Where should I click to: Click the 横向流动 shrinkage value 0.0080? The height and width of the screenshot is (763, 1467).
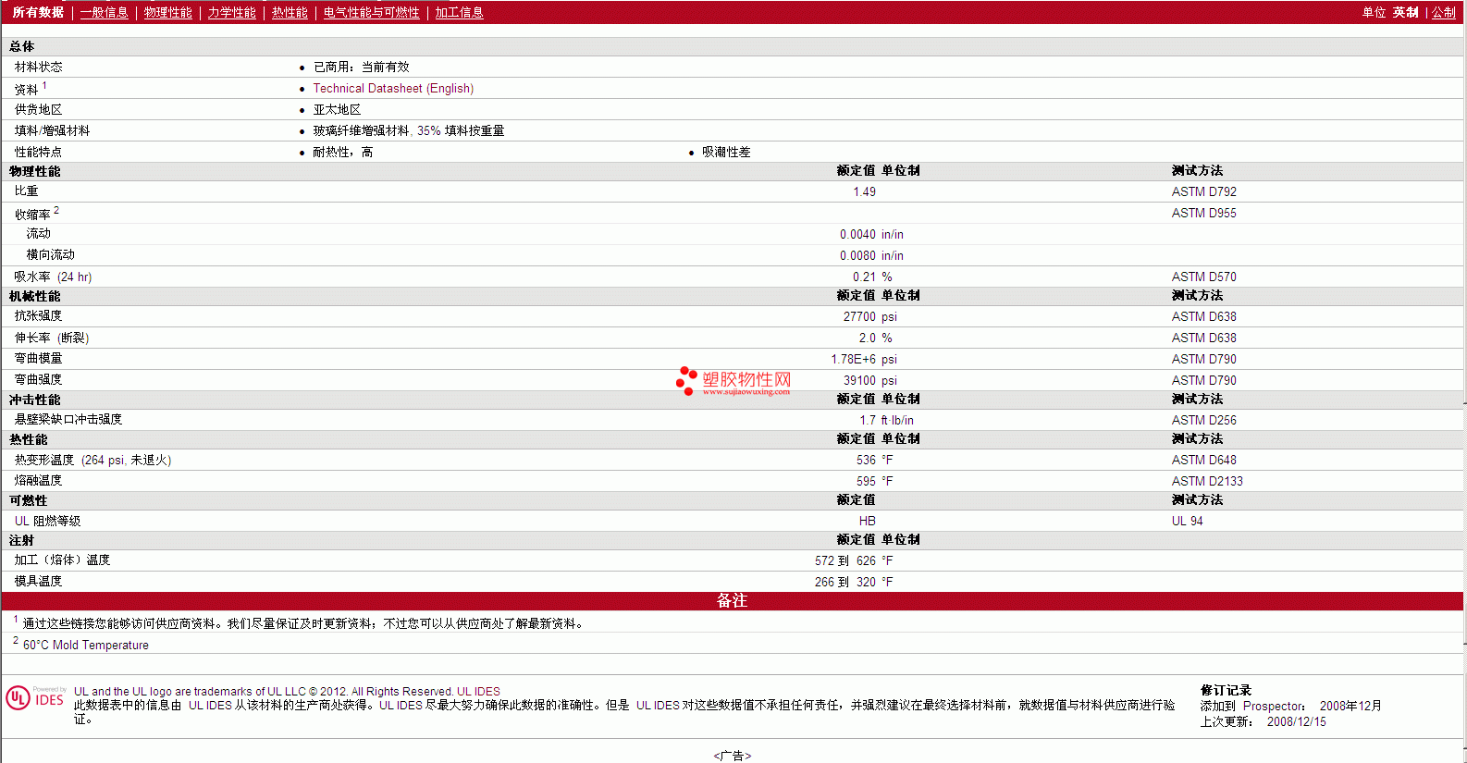(x=857, y=256)
